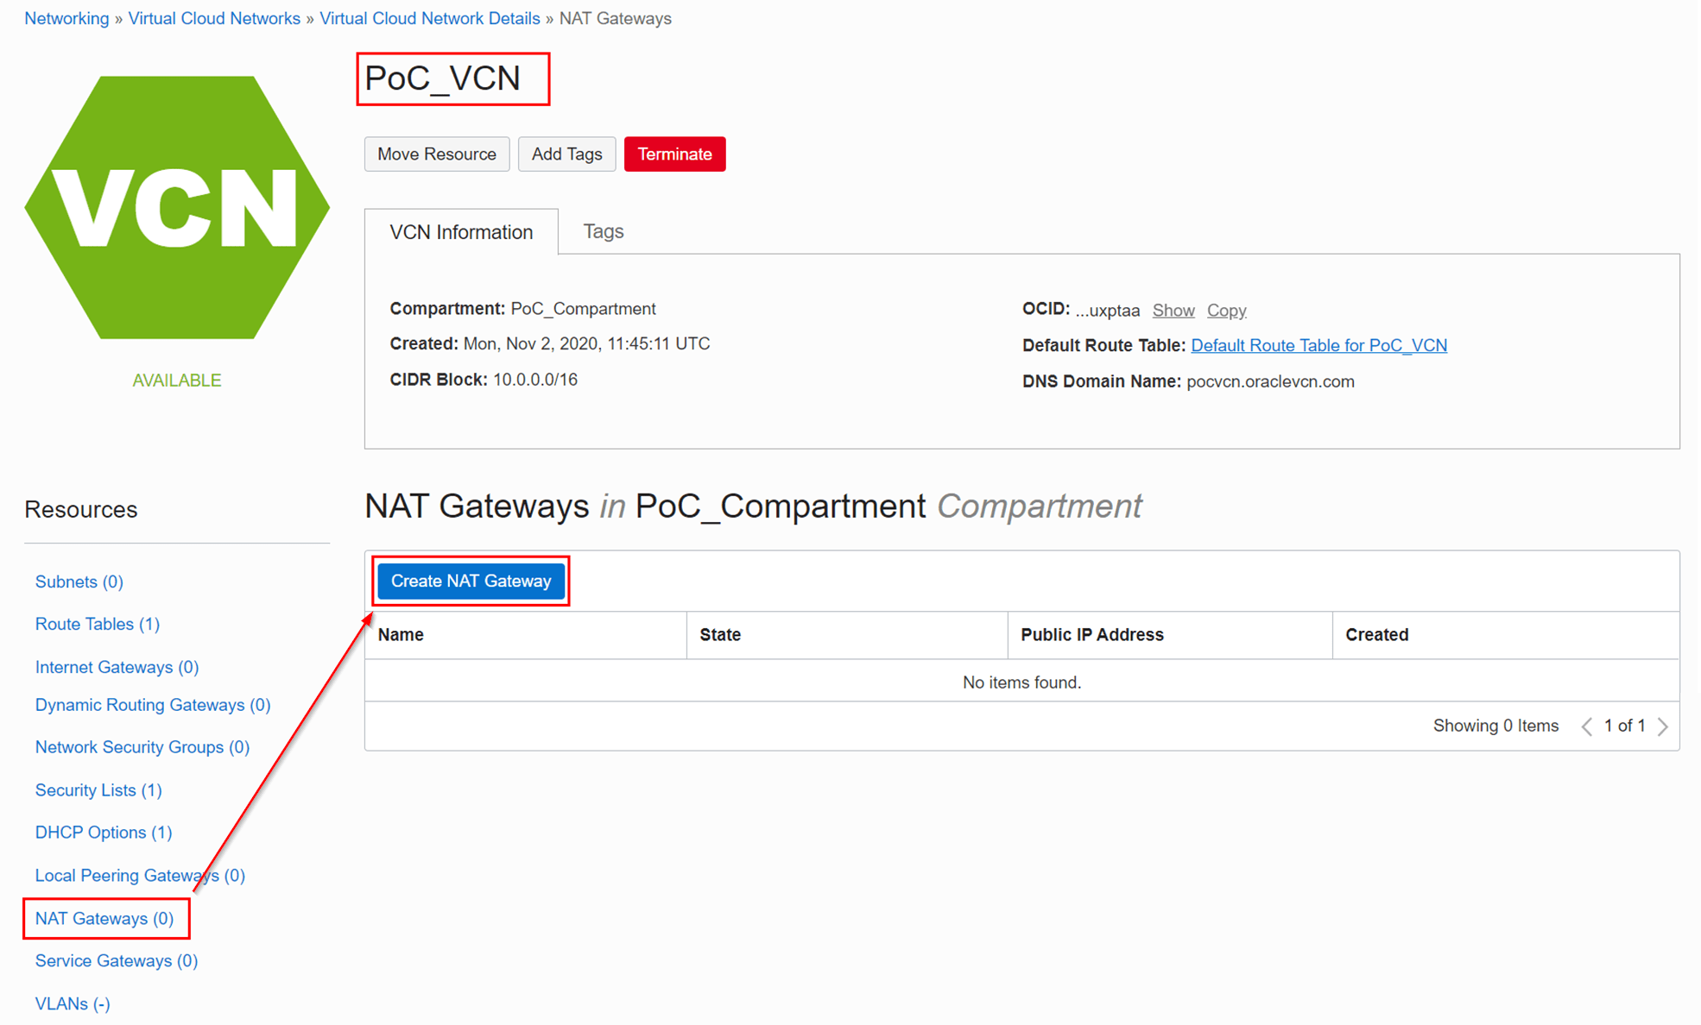Click the next page chevron
This screenshot has width=1701, height=1025.
point(1665,726)
